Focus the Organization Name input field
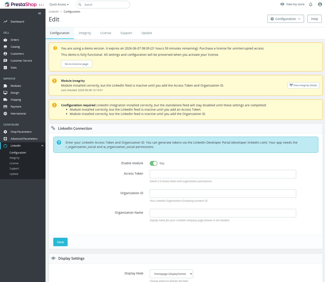325x282 pixels. click(223, 213)
